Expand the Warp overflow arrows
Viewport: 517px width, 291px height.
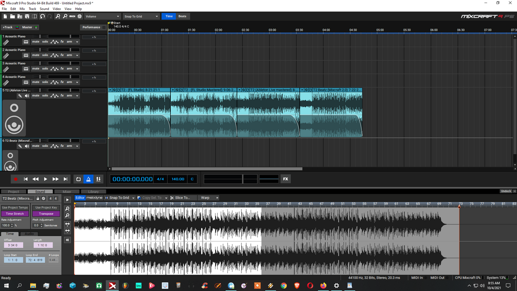(x=217, y=198)
